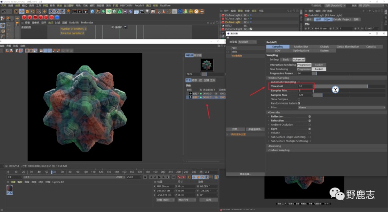Click the autokeying red icon beside record
This screenshot has width=388, height=212.
click(x=183, y=177)
